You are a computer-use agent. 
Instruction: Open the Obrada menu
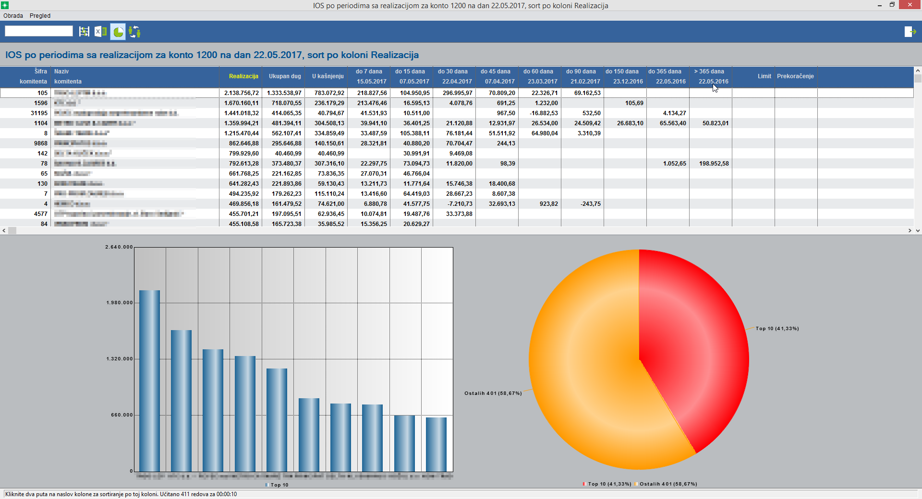click(x=13, y=16)
